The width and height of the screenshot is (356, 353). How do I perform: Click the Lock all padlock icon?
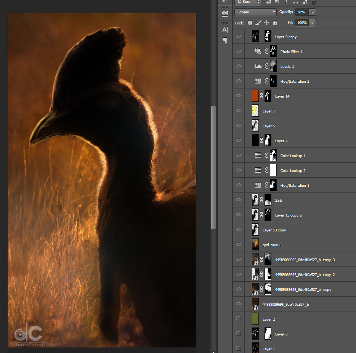click(275, 23)
